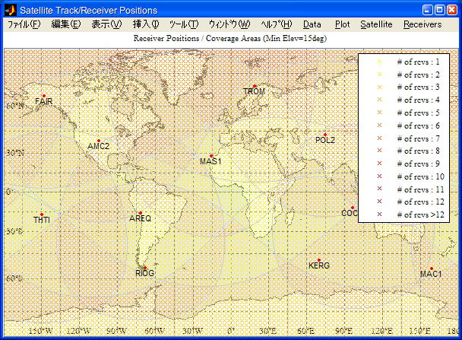Select the MAS1 receiver marker
The height and width of the screenshot is (340, 462).
pyautogui.click(x=211, y=156)
